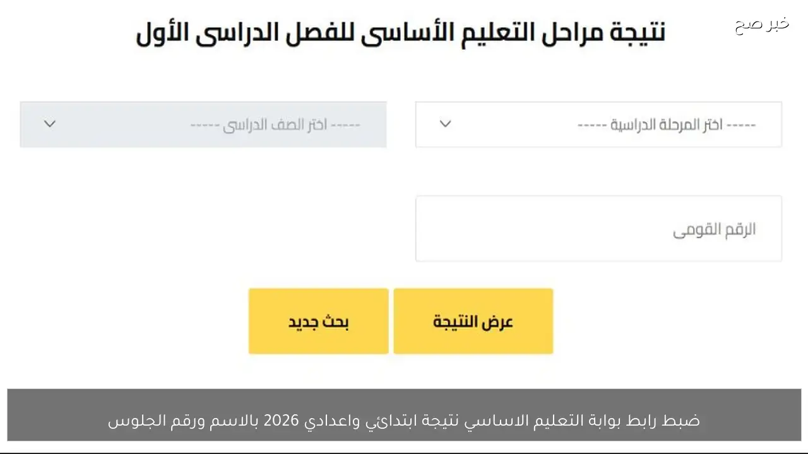Select a stage from the المرحلة الدراسية combo box

(598, 124)
